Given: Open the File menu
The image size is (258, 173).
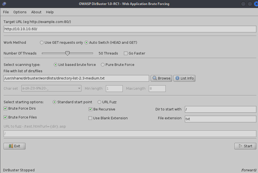Looking at the screenshot, I should point(6,12).
